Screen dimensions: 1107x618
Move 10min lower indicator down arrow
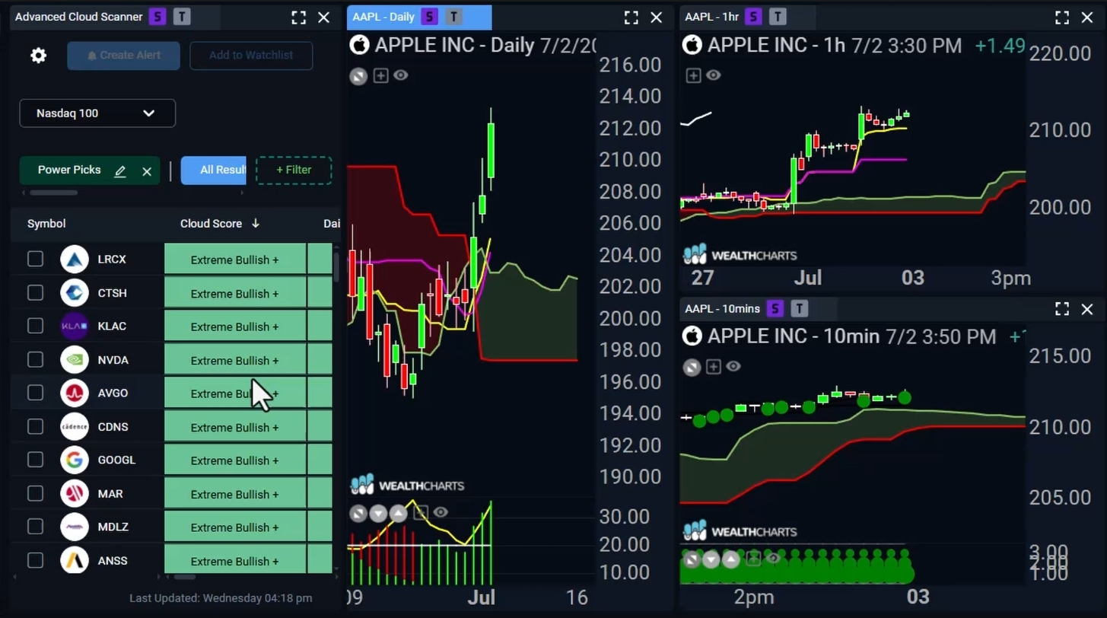711,560
